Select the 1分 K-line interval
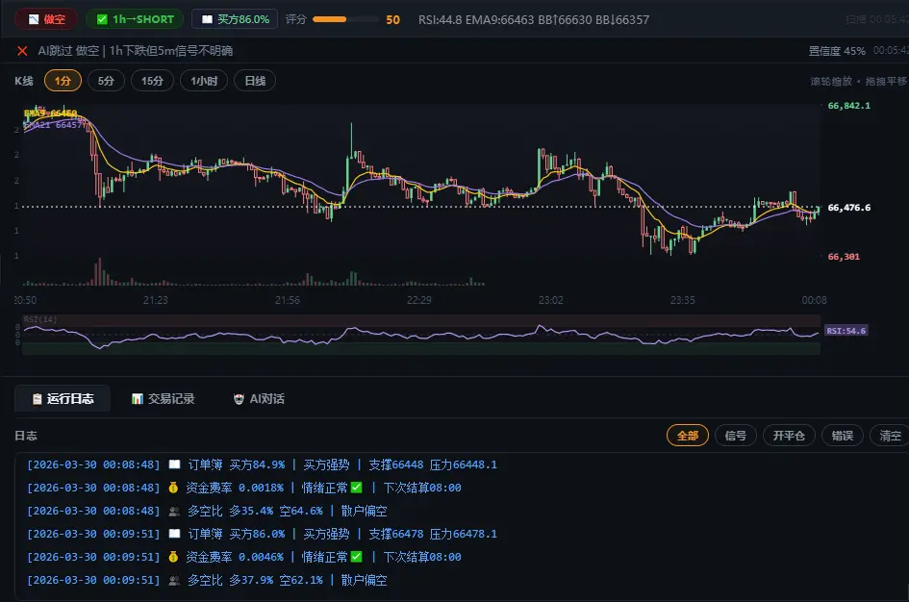The image size is (909, 602). 63,81
